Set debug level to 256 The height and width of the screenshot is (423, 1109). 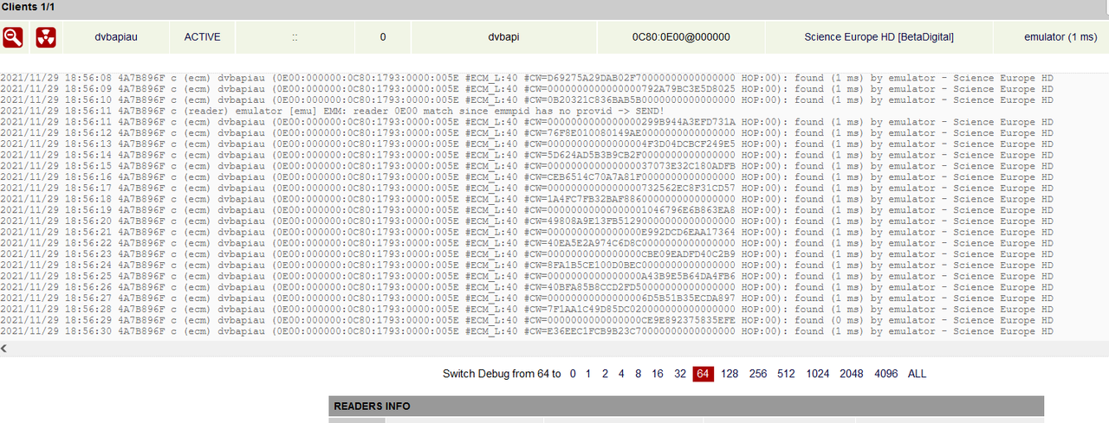(x=758, y=374)
